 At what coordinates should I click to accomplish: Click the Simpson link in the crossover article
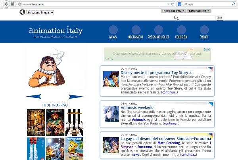click(x=127, y=147)
